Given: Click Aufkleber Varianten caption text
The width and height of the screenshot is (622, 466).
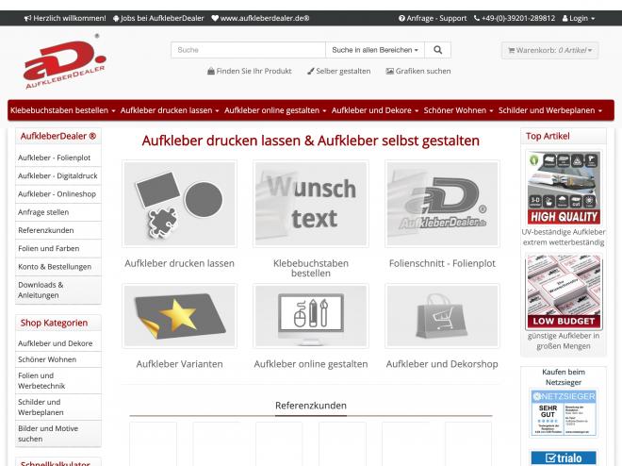Looking at the screenshot, I should tap(180, 364).
